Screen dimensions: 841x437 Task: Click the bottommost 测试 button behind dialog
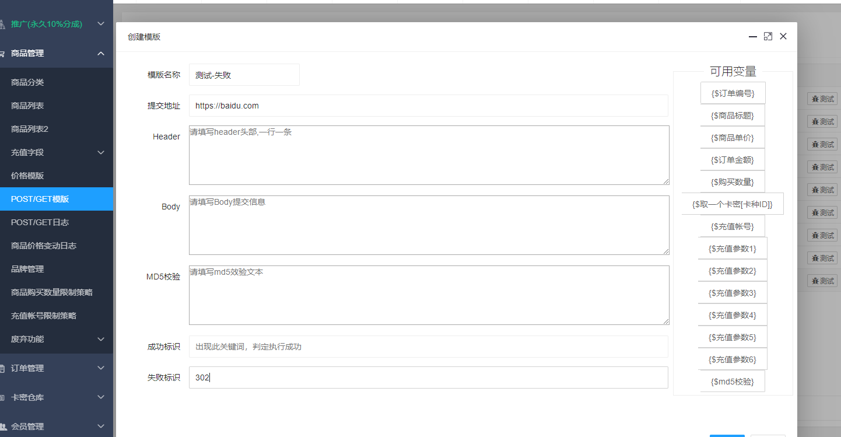coord(822,281)
